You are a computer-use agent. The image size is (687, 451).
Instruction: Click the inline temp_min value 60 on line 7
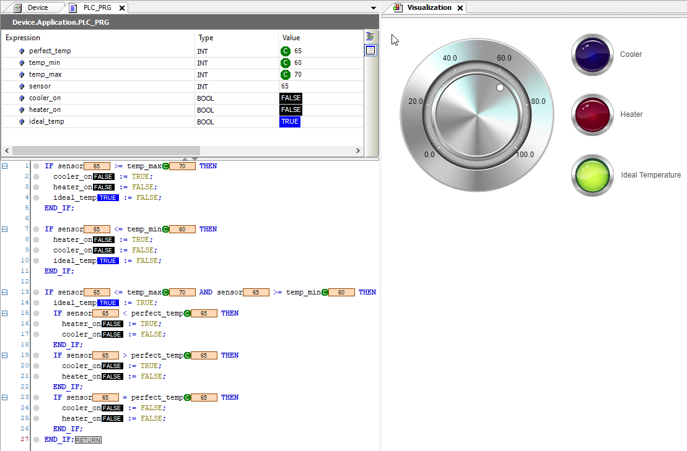[x=182, y=230]
